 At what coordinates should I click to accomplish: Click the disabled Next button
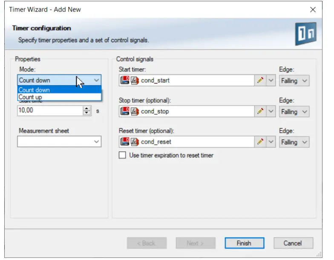196,243
